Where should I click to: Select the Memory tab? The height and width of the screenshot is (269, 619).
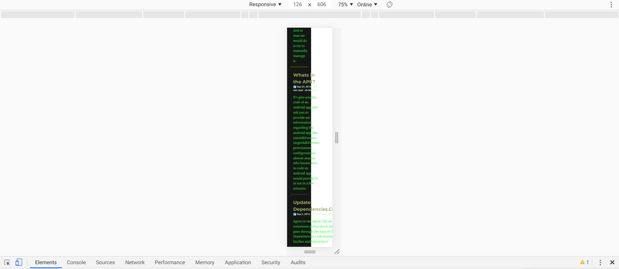[x=205, y=262]
